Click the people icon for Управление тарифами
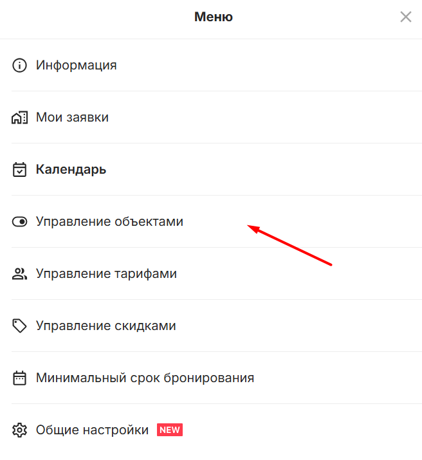 point(19,274)
